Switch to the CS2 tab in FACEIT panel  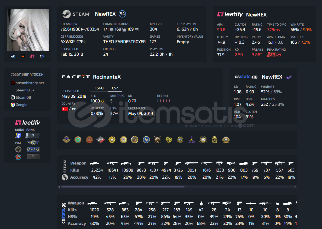click(115, 88)
